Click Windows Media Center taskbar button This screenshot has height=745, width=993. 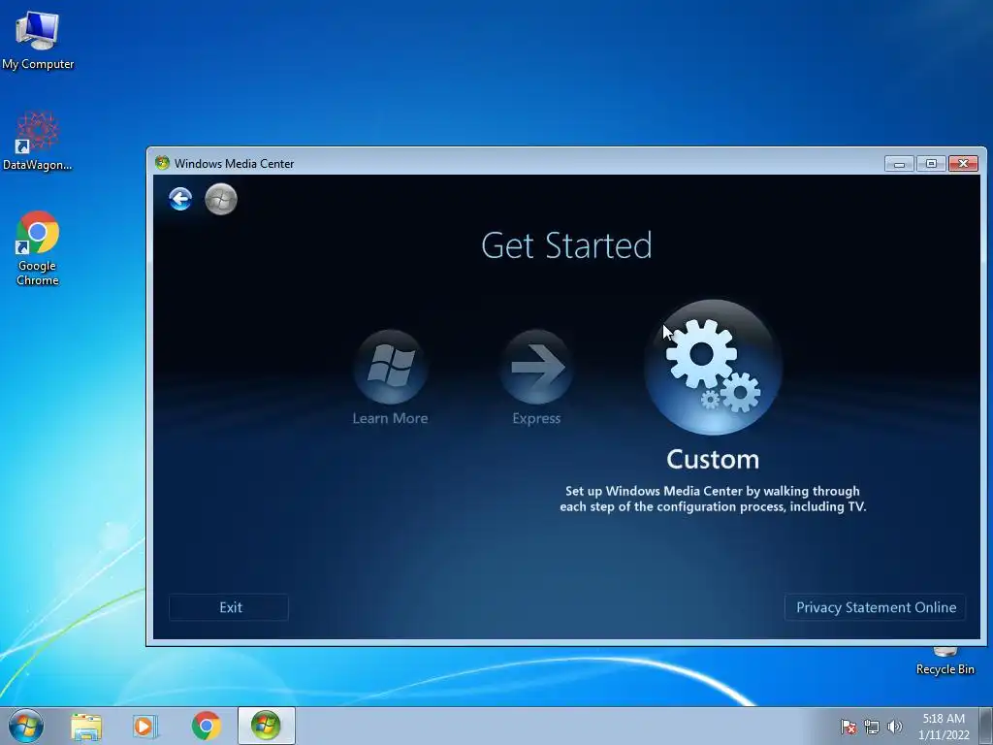(x=266, y=726)
